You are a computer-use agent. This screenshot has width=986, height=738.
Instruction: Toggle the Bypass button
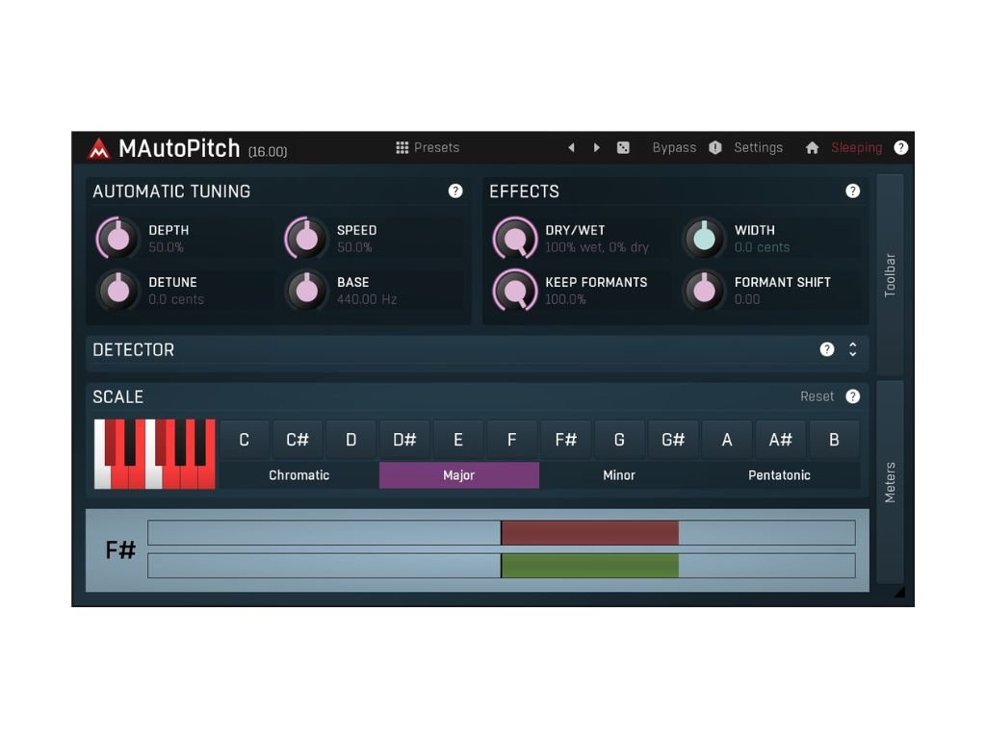point(674,148)
